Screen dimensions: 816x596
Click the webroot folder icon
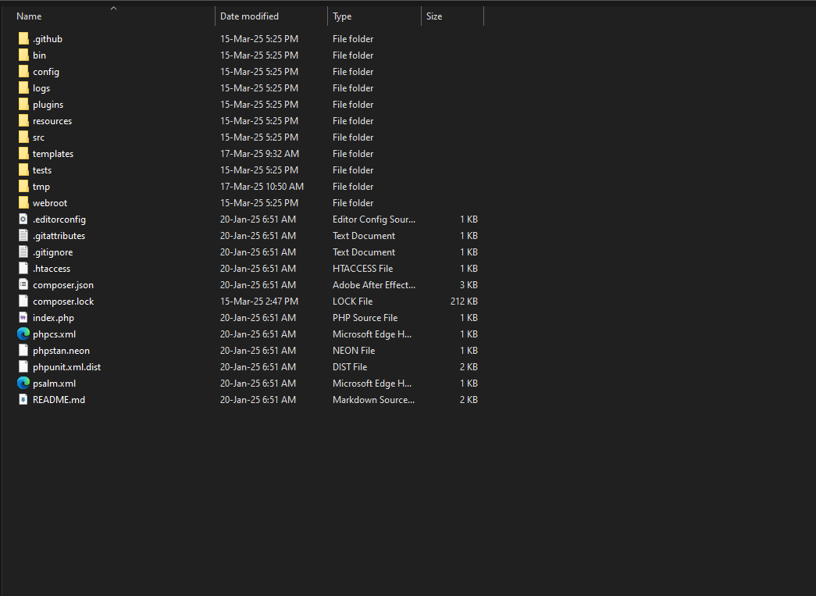(x=23, y=202)
